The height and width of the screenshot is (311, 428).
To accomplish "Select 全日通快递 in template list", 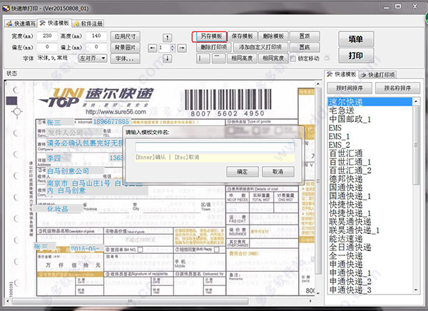I will pos(370,247).
